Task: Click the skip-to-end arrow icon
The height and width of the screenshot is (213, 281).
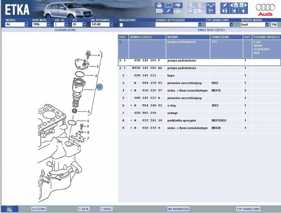Action: (x=225, y=11)
